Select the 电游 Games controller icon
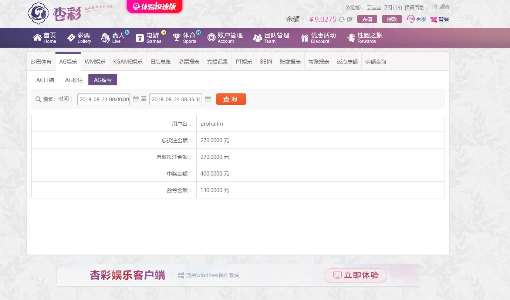The image size is (510, 300). pos(139,37)
